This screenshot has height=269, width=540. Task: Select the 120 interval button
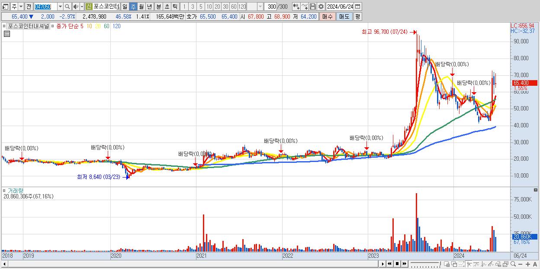coord(242,6)
